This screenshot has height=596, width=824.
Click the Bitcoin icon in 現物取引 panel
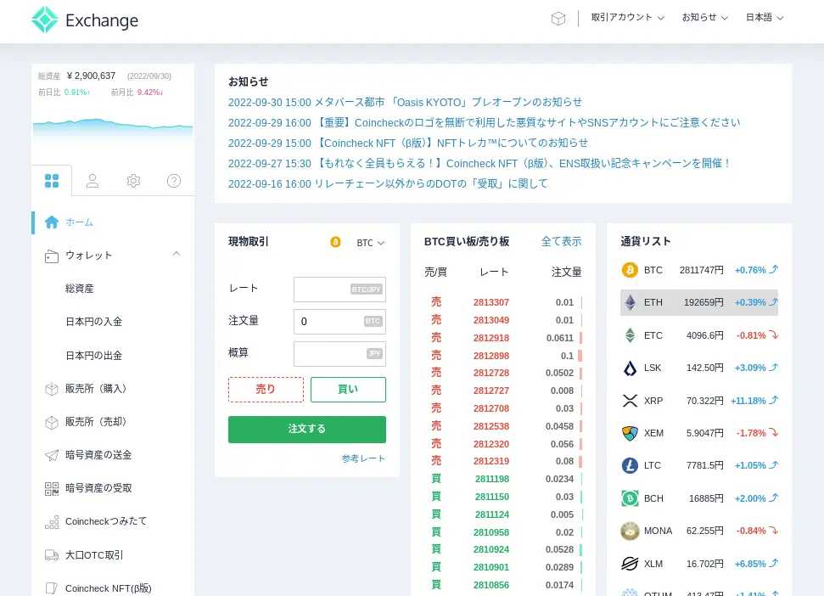[335, 242]
